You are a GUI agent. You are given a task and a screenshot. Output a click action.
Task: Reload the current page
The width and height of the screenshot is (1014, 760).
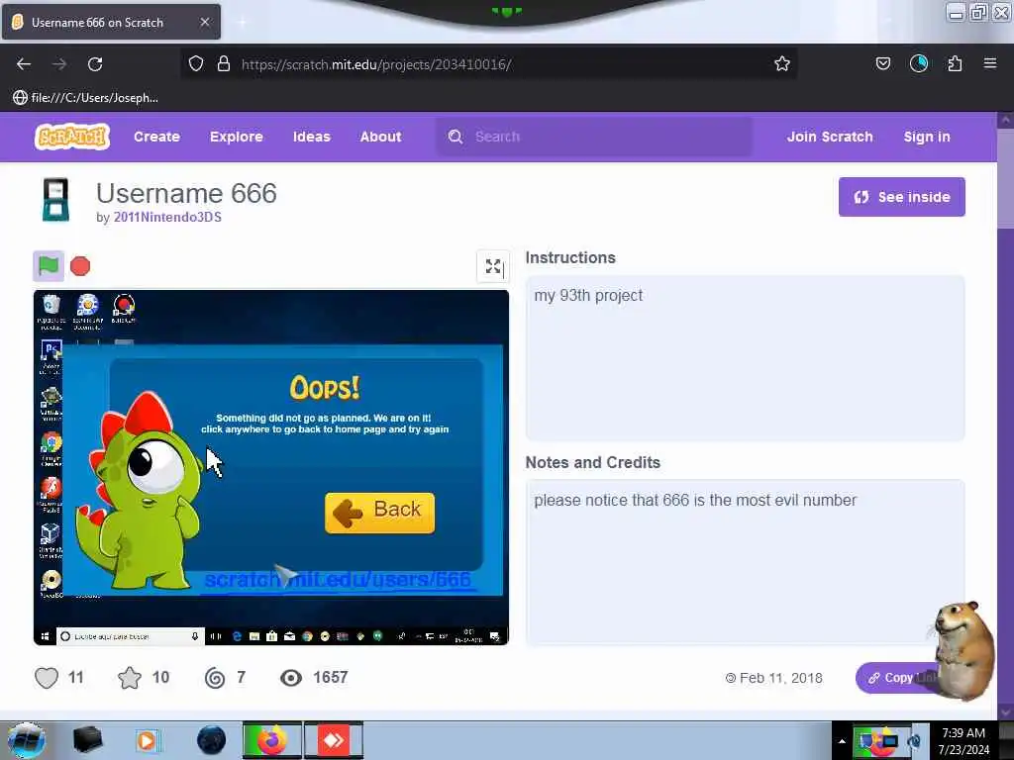[95, 64]
